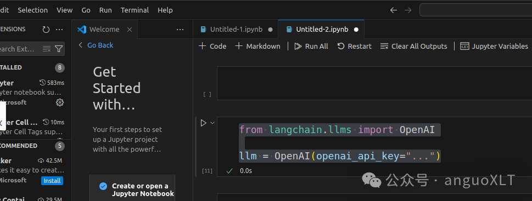Open Jupyter Variables panel

coord(494,47)
